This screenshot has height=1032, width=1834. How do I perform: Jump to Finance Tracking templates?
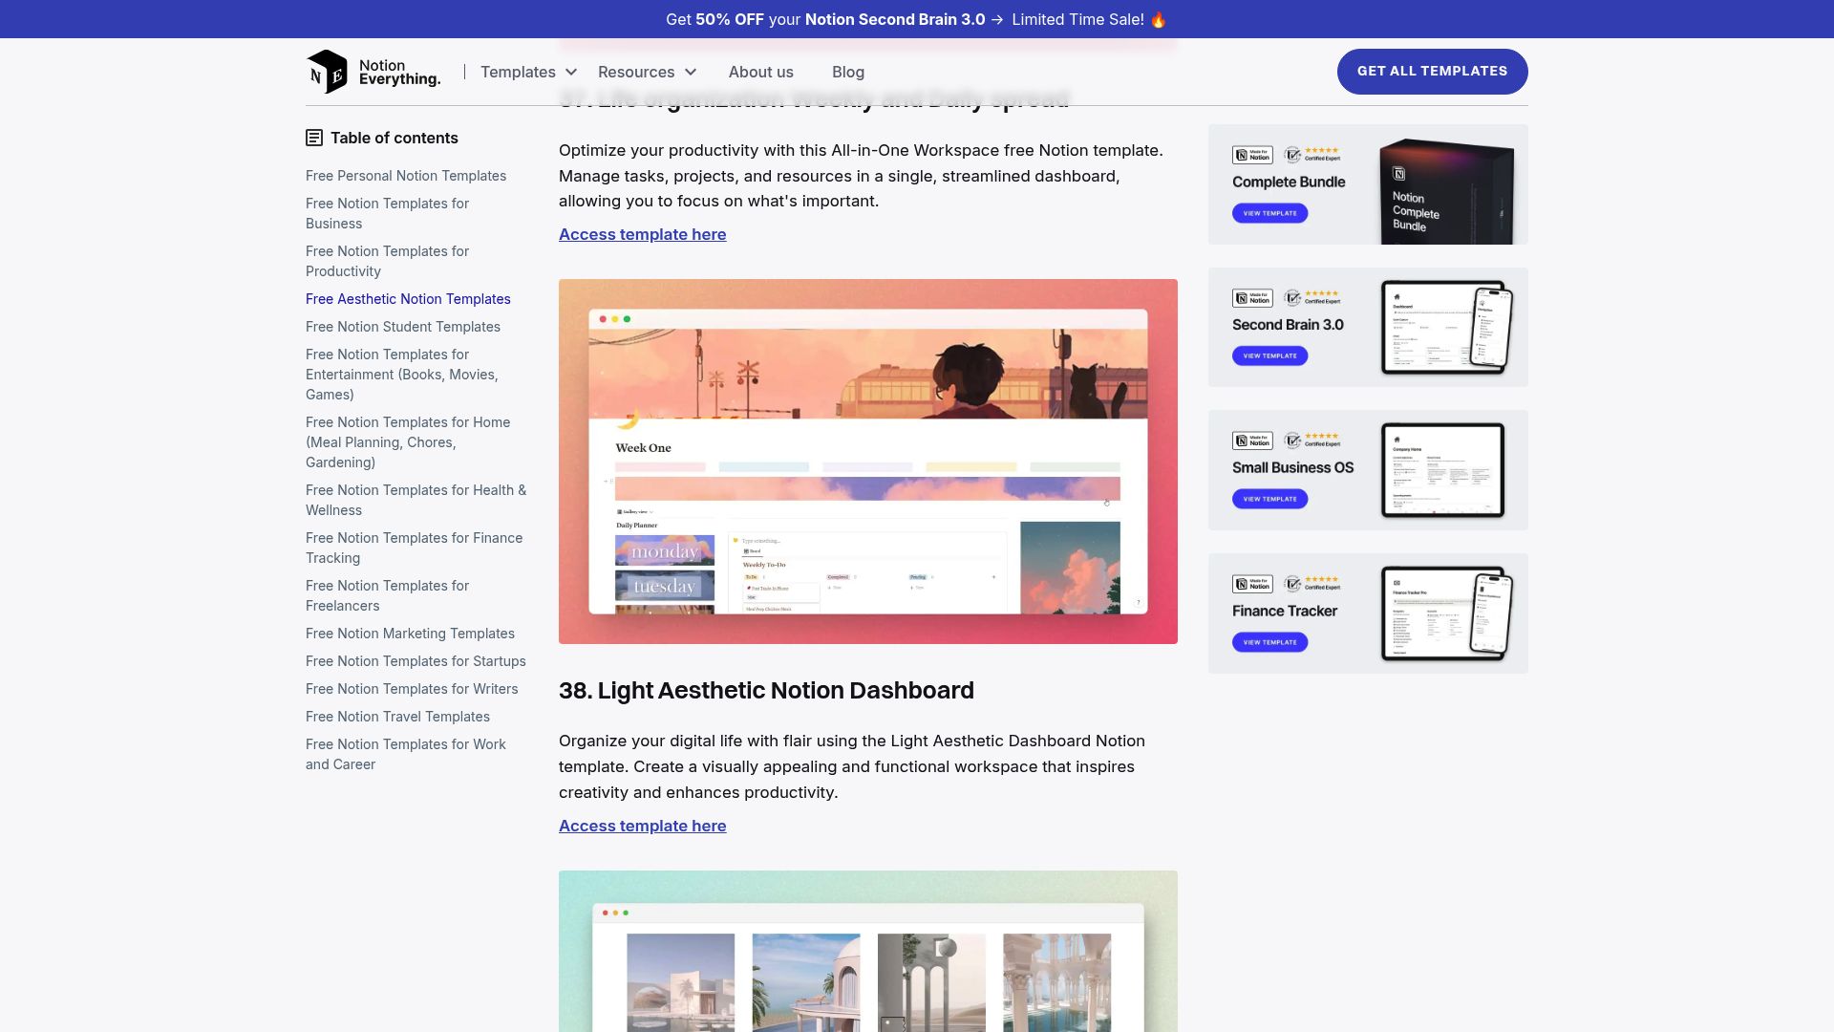pyautogui.click(x=415, y=548)
